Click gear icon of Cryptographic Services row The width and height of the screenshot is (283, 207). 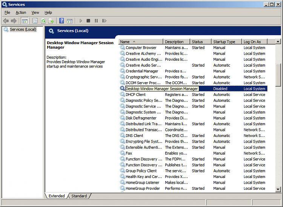coord(122,77)
